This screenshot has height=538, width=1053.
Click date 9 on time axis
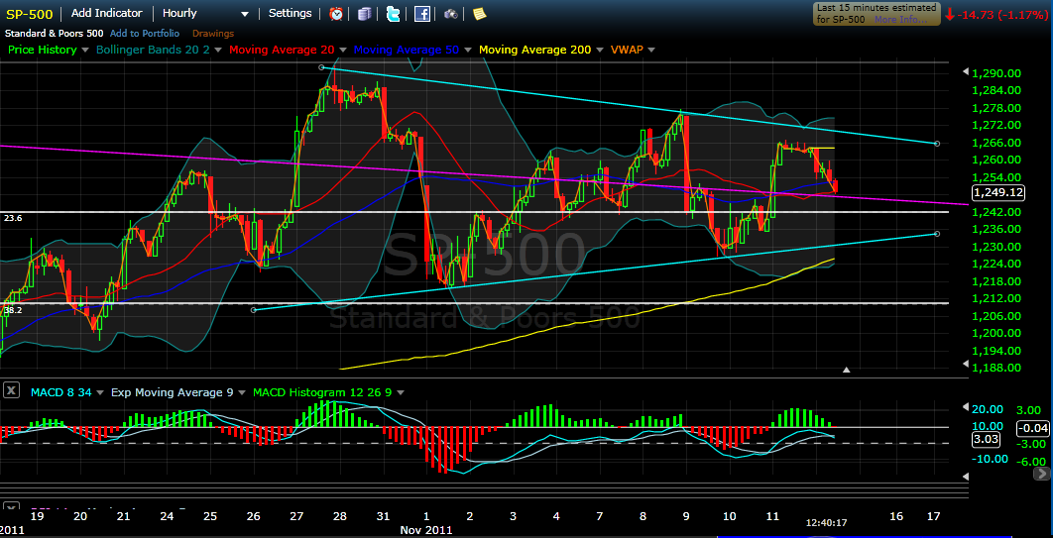[x=686, y=516]
